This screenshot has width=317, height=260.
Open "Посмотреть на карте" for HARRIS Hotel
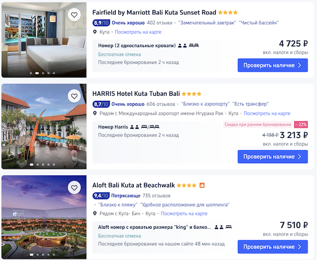pos(267,114)
